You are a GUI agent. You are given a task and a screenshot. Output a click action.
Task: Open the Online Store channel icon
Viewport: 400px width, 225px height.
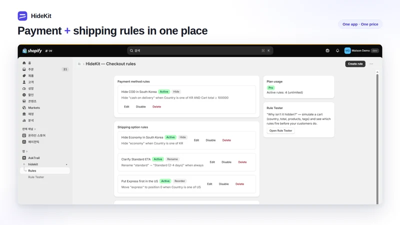click(x=24, y=135)
